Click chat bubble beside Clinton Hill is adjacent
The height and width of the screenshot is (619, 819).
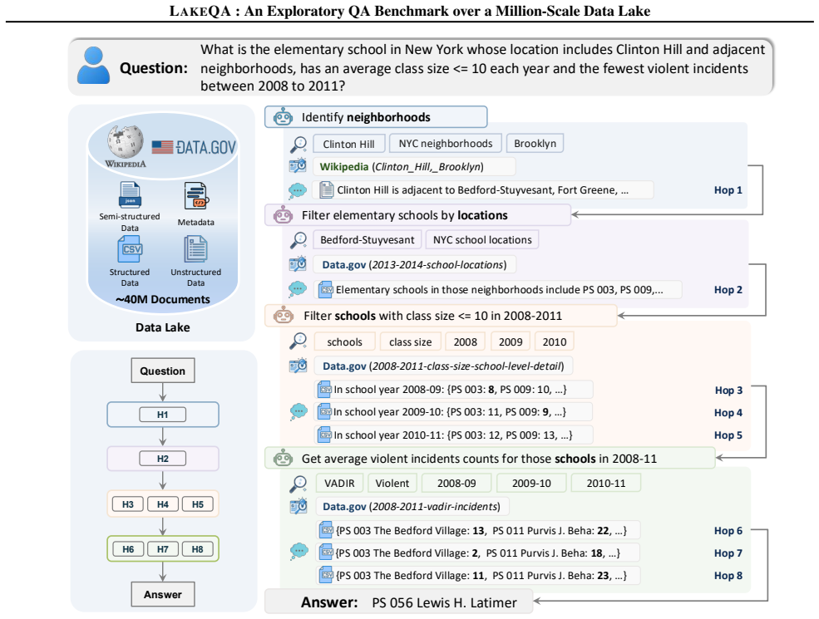[x=298, y=190]
